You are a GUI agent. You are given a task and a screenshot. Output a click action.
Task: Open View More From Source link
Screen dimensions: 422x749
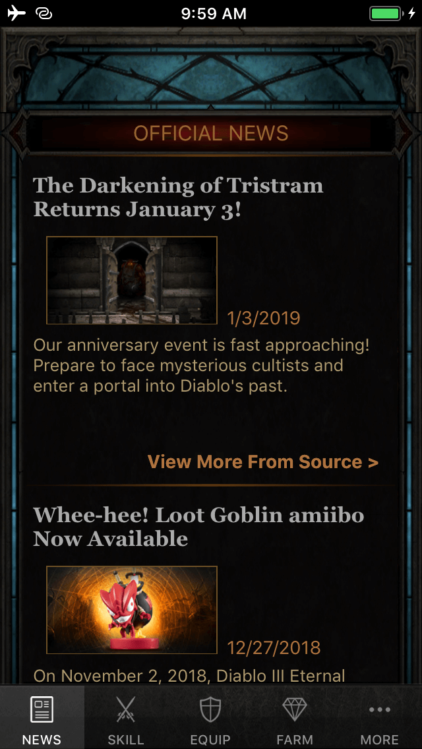pyautogui.click(x=263, y=462)
